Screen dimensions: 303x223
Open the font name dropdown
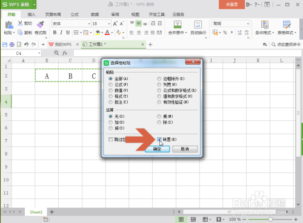point(89,24)
